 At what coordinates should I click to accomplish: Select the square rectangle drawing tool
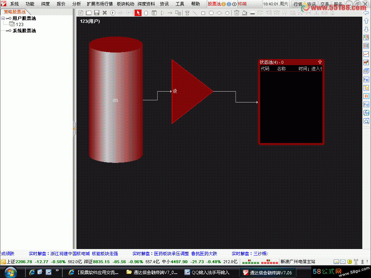203,13
